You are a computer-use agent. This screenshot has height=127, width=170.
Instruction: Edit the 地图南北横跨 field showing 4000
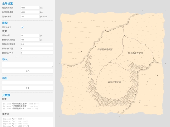[x=30, y=12]
